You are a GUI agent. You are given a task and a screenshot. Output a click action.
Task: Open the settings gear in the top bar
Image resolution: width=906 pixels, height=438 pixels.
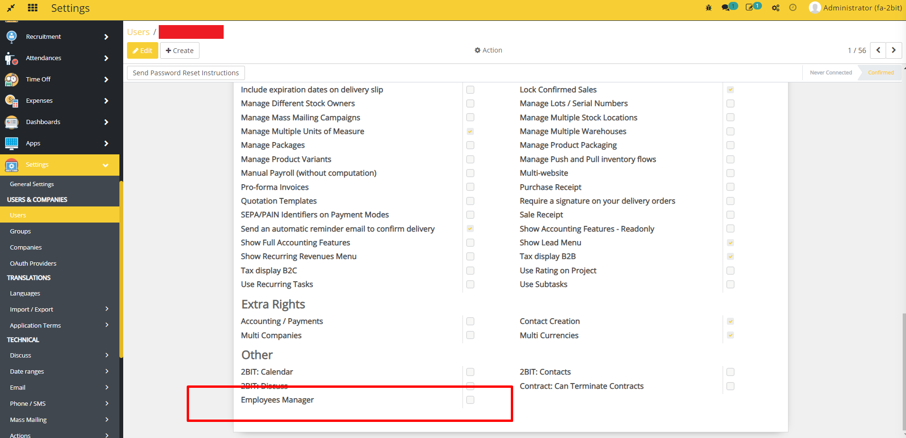pos(775,8)
